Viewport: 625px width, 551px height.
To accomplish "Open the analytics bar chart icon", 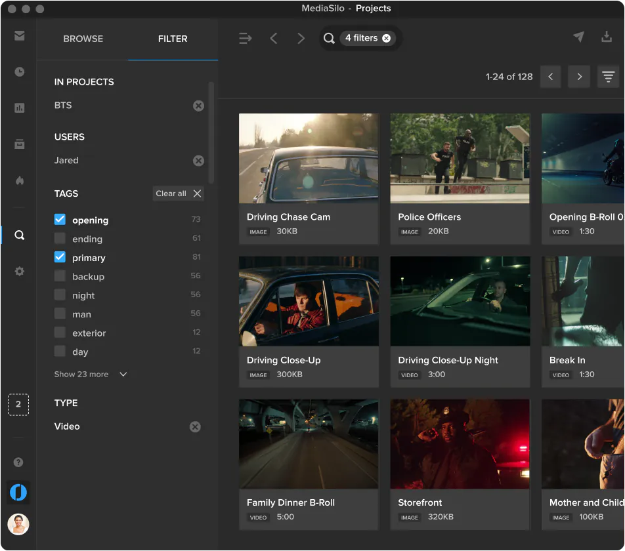I will (x=19, y=108).
